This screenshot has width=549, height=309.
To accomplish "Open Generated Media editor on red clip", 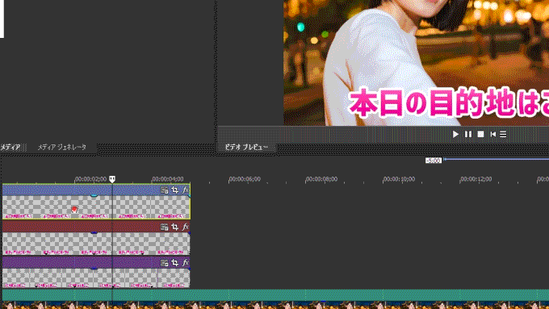I will [164, 228].
